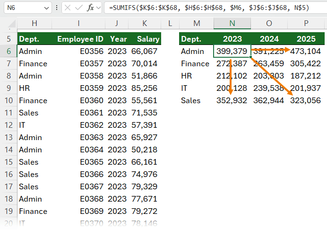Select row 5 header

[x=9, y=39]
